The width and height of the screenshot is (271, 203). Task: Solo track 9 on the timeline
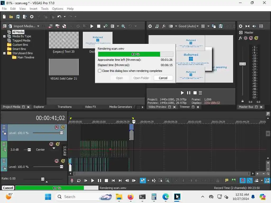pyautogui.click(x=63, y=127)
